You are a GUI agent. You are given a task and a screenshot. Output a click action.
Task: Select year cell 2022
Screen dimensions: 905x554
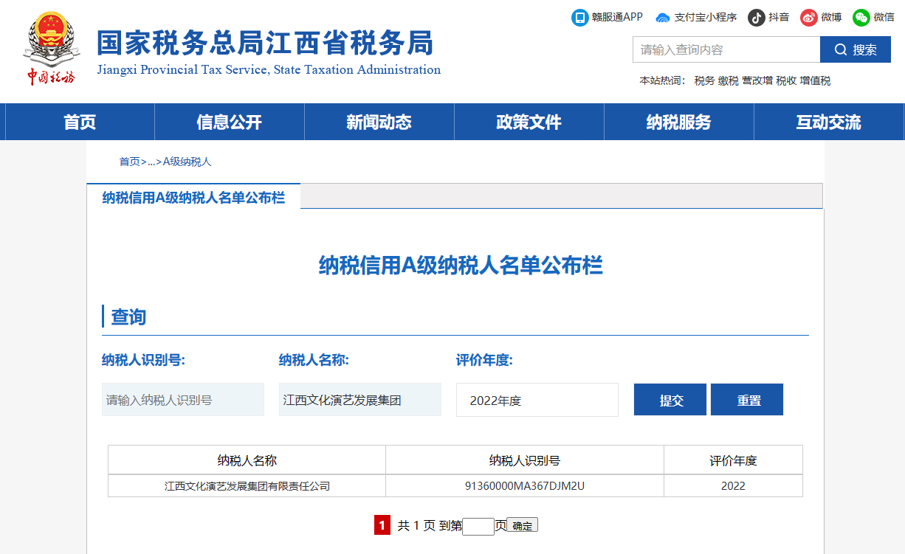(x=733, y=486)
